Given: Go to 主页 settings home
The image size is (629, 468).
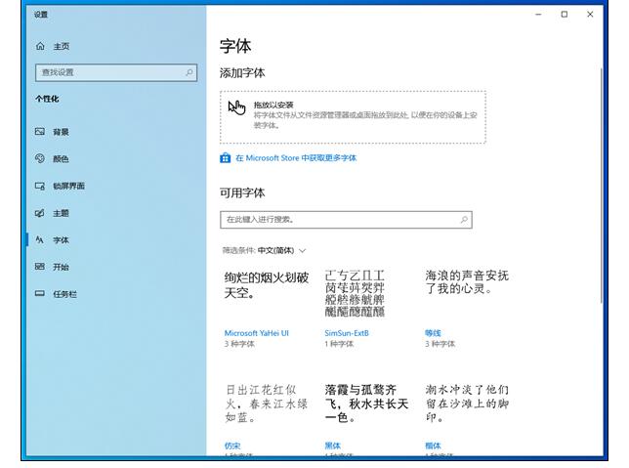Looking at the screenshot, I should pyautogui.click(x=61, y=47).
